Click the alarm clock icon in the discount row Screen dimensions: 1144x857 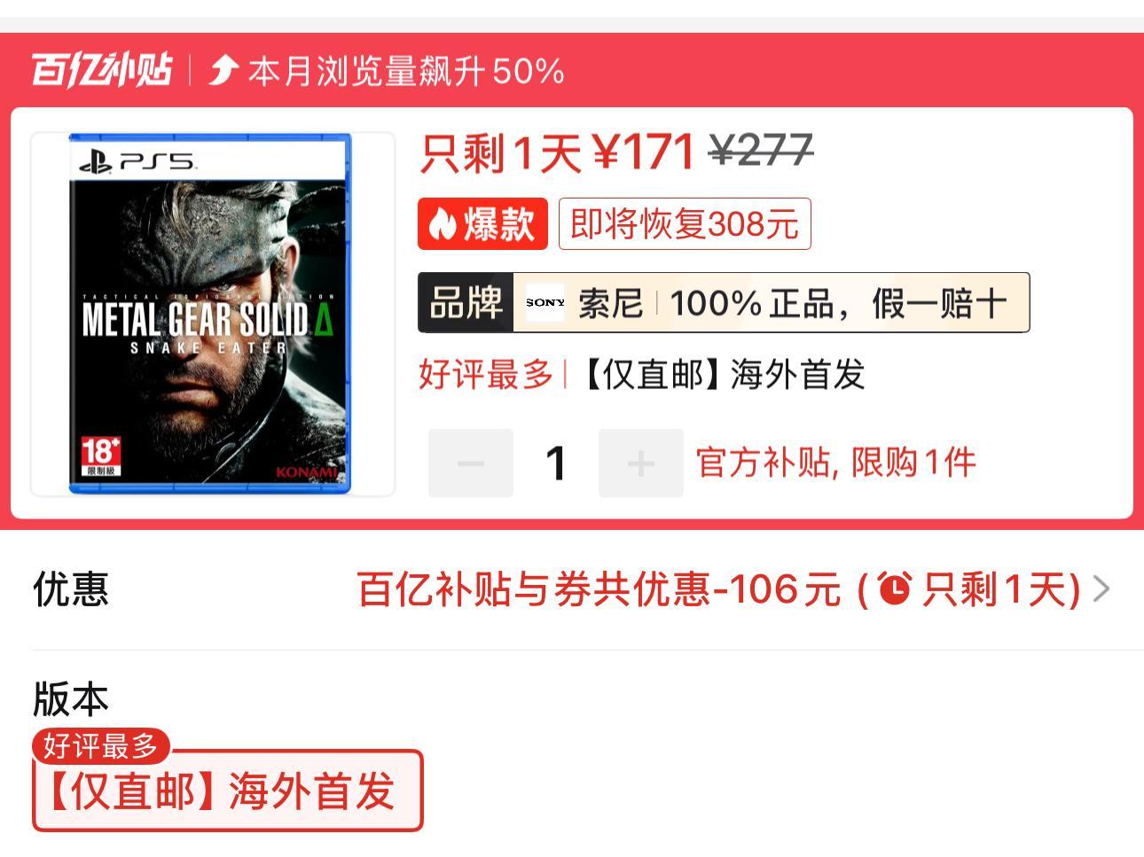(896, 588)
